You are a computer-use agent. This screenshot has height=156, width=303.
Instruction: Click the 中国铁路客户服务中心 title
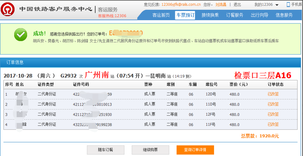pyautogui.click(x=56, y=9)
